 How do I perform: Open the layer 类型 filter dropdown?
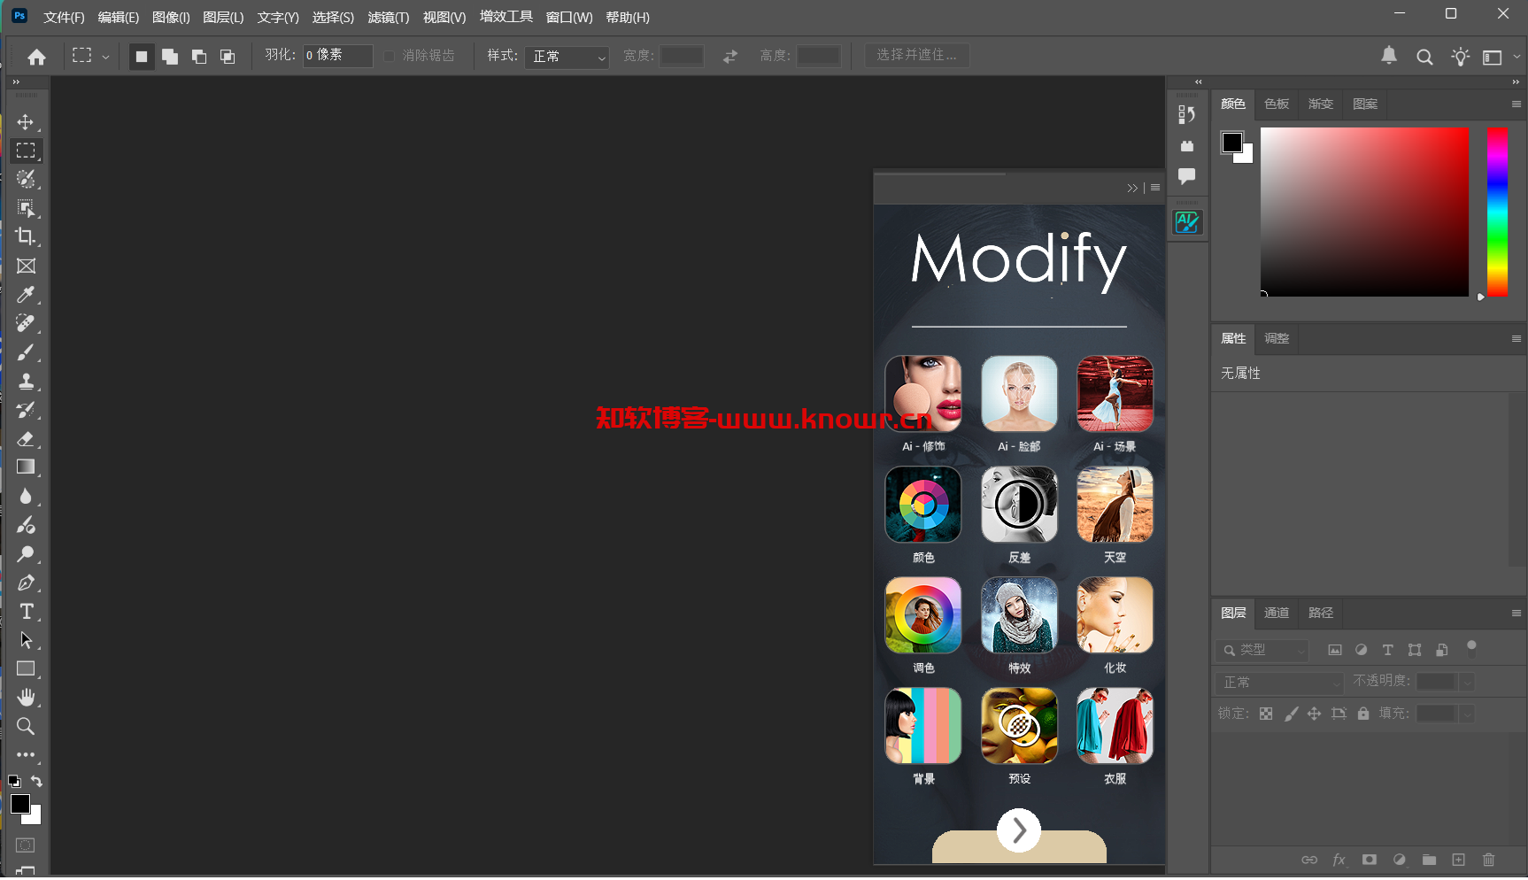point(1262,650)
